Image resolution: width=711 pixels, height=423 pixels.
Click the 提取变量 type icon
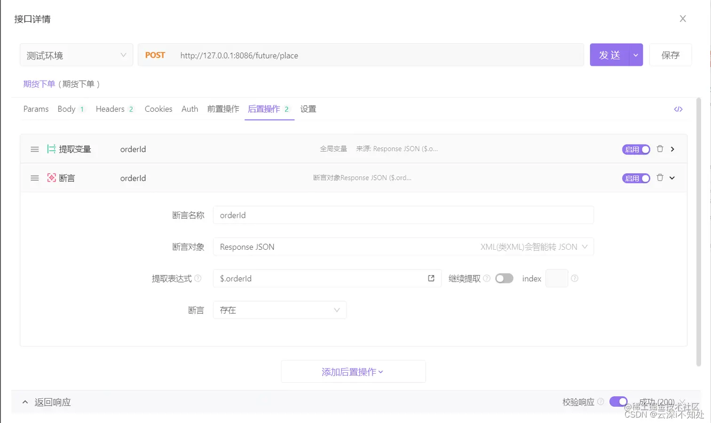tap(51, 149)
